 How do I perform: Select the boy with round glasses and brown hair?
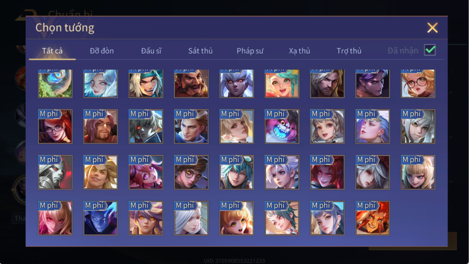point(191,172)
